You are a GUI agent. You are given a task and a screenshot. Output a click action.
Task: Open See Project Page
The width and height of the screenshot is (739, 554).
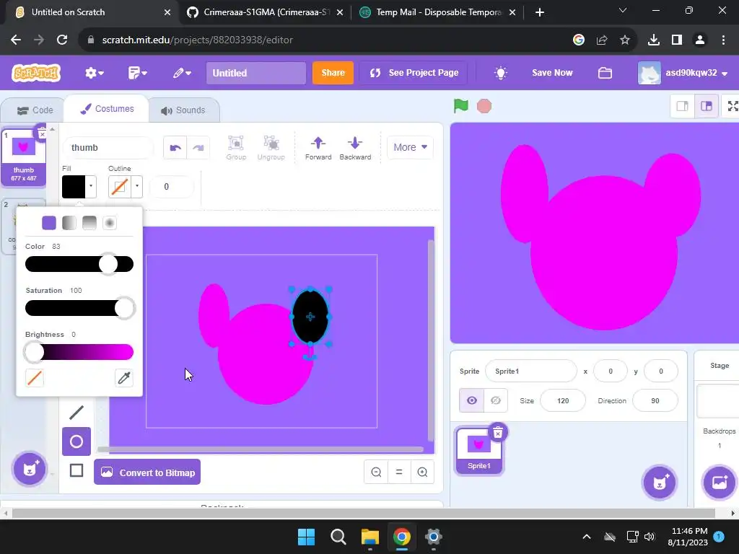[414, 73]
